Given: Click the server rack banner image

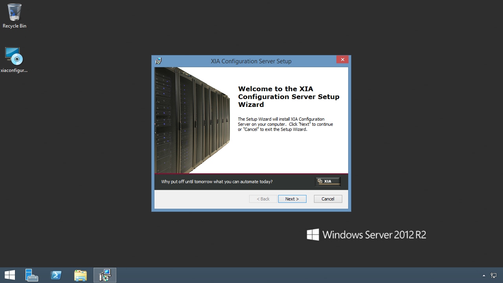Looking at the screenshot, I should (192, 120).
